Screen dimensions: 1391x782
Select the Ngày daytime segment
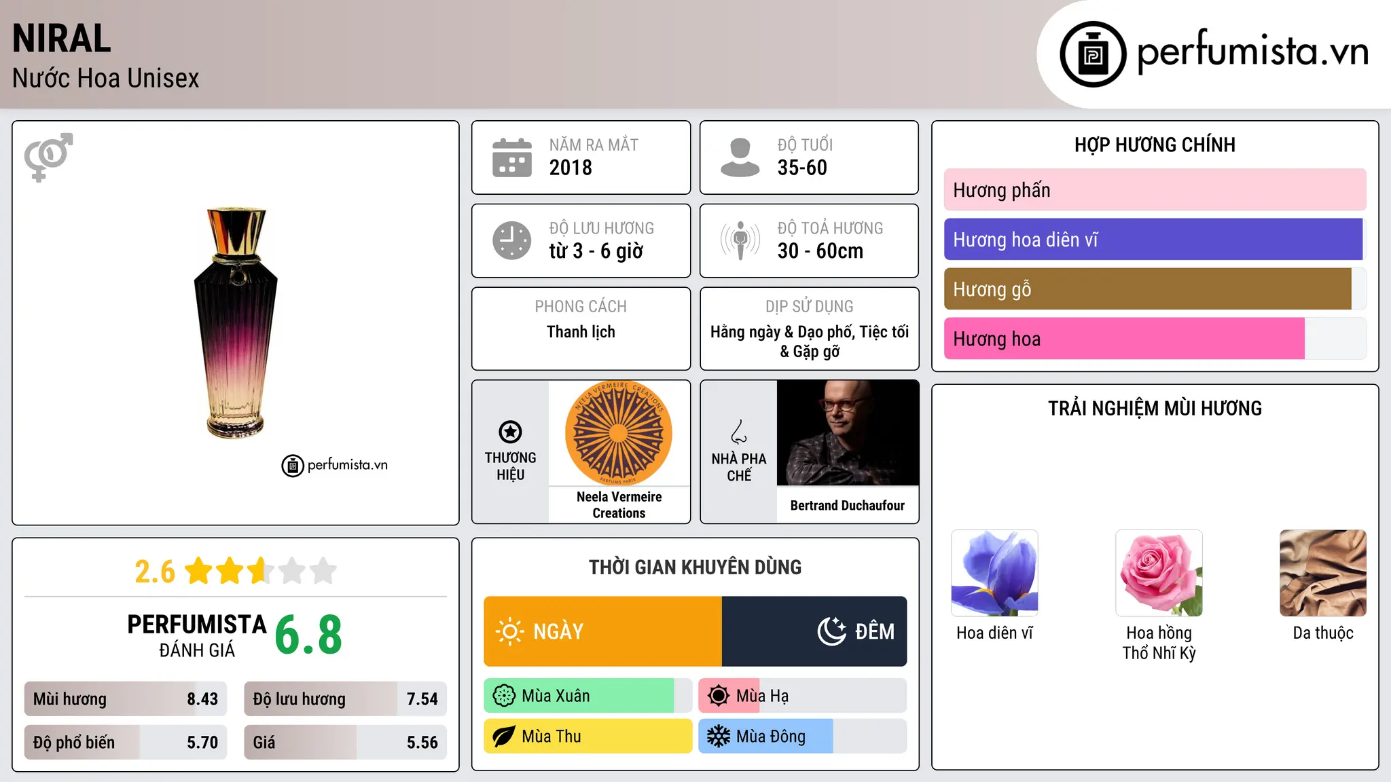click(x=603, y=631)
